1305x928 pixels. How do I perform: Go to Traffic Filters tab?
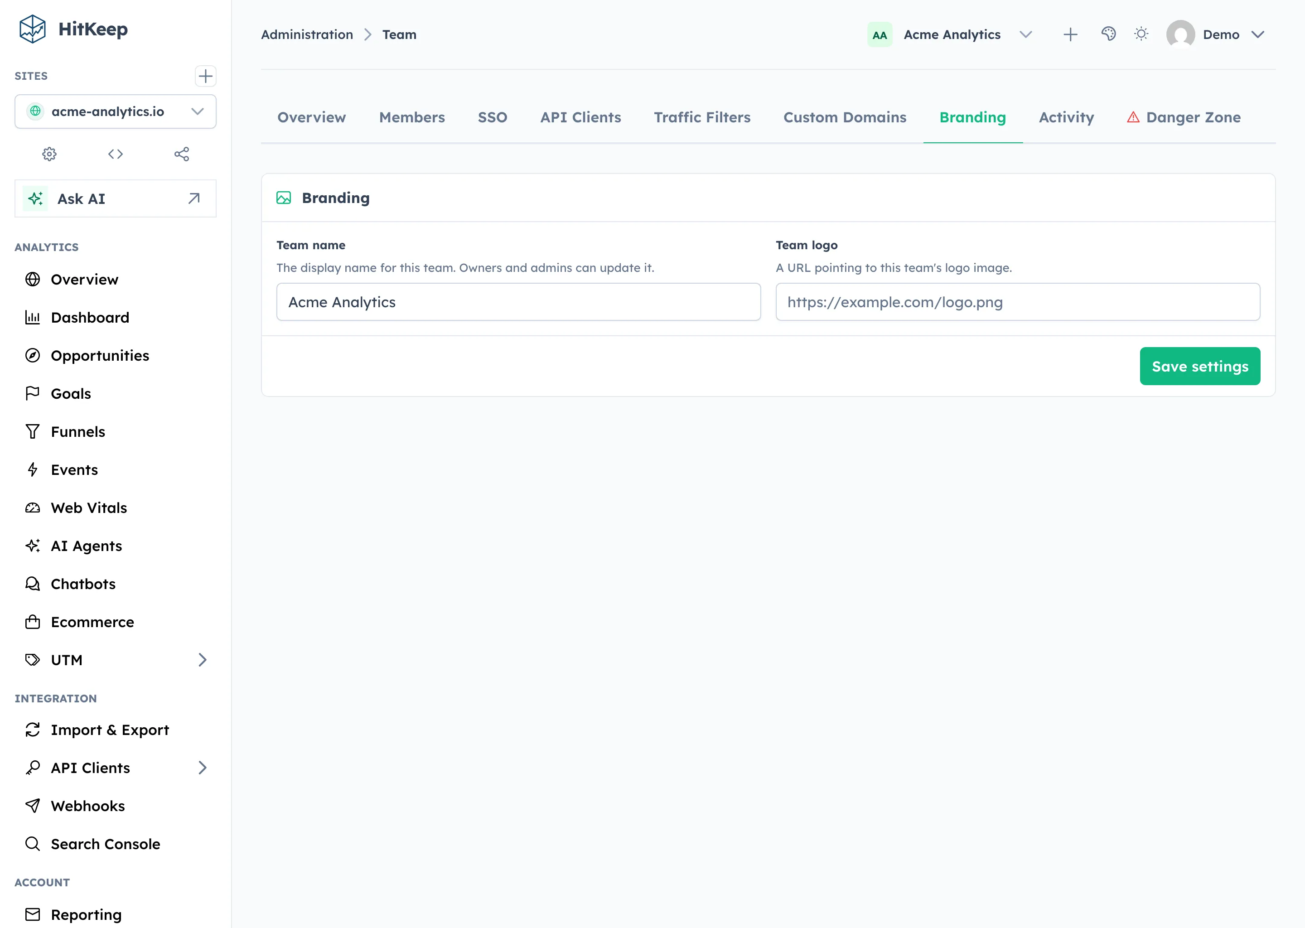[x=702, y=117]
